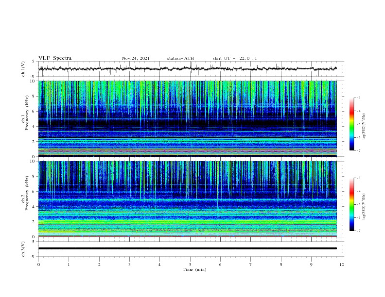
Task: Click the time axis tick label '1'
Action: click(x=69, y=264)
